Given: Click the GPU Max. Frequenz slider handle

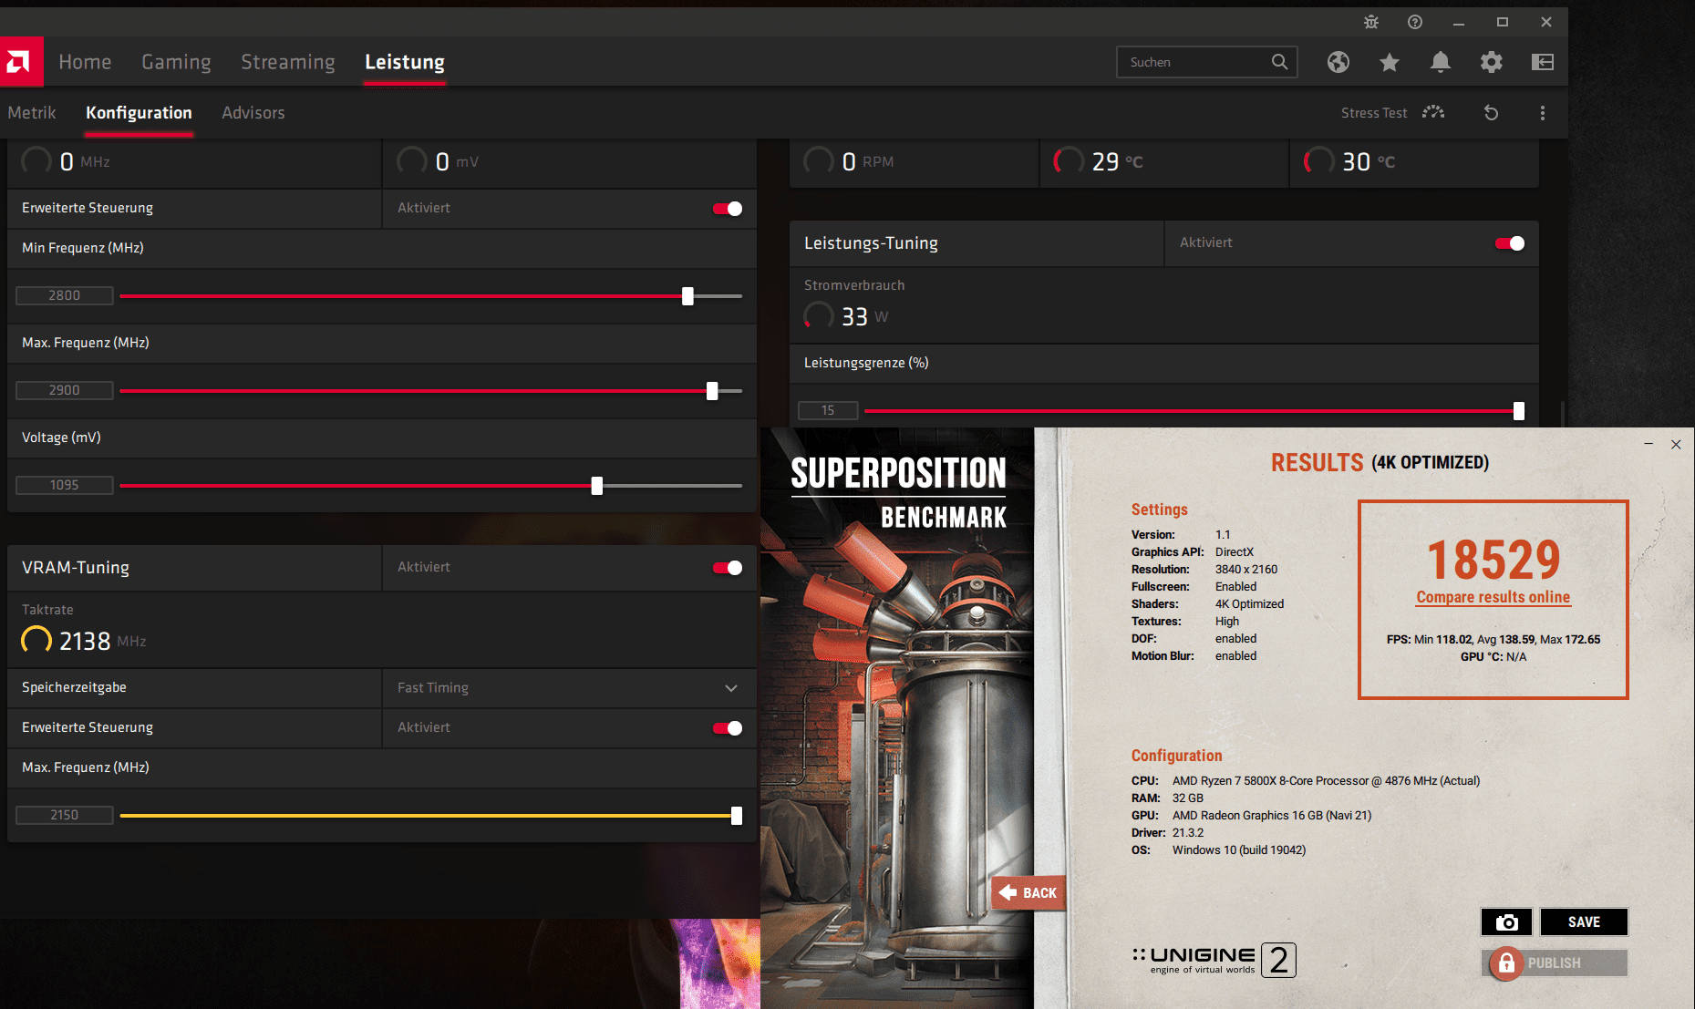Looking at the screenshot, I should click(x=712, y=391).
